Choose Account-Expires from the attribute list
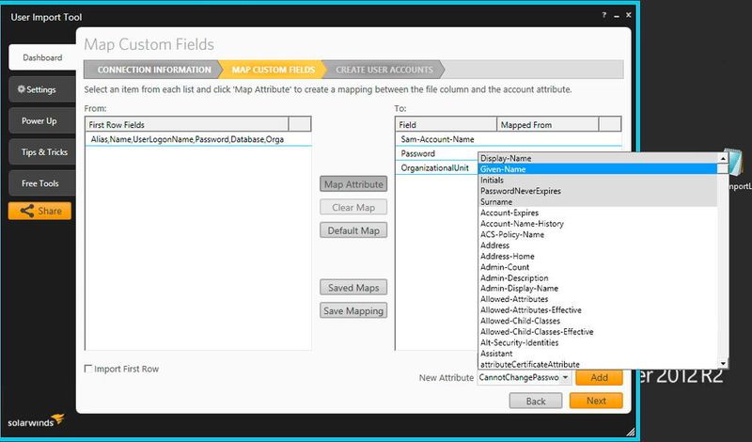This screenshot has height=442, width=752. tap(598, 213)
